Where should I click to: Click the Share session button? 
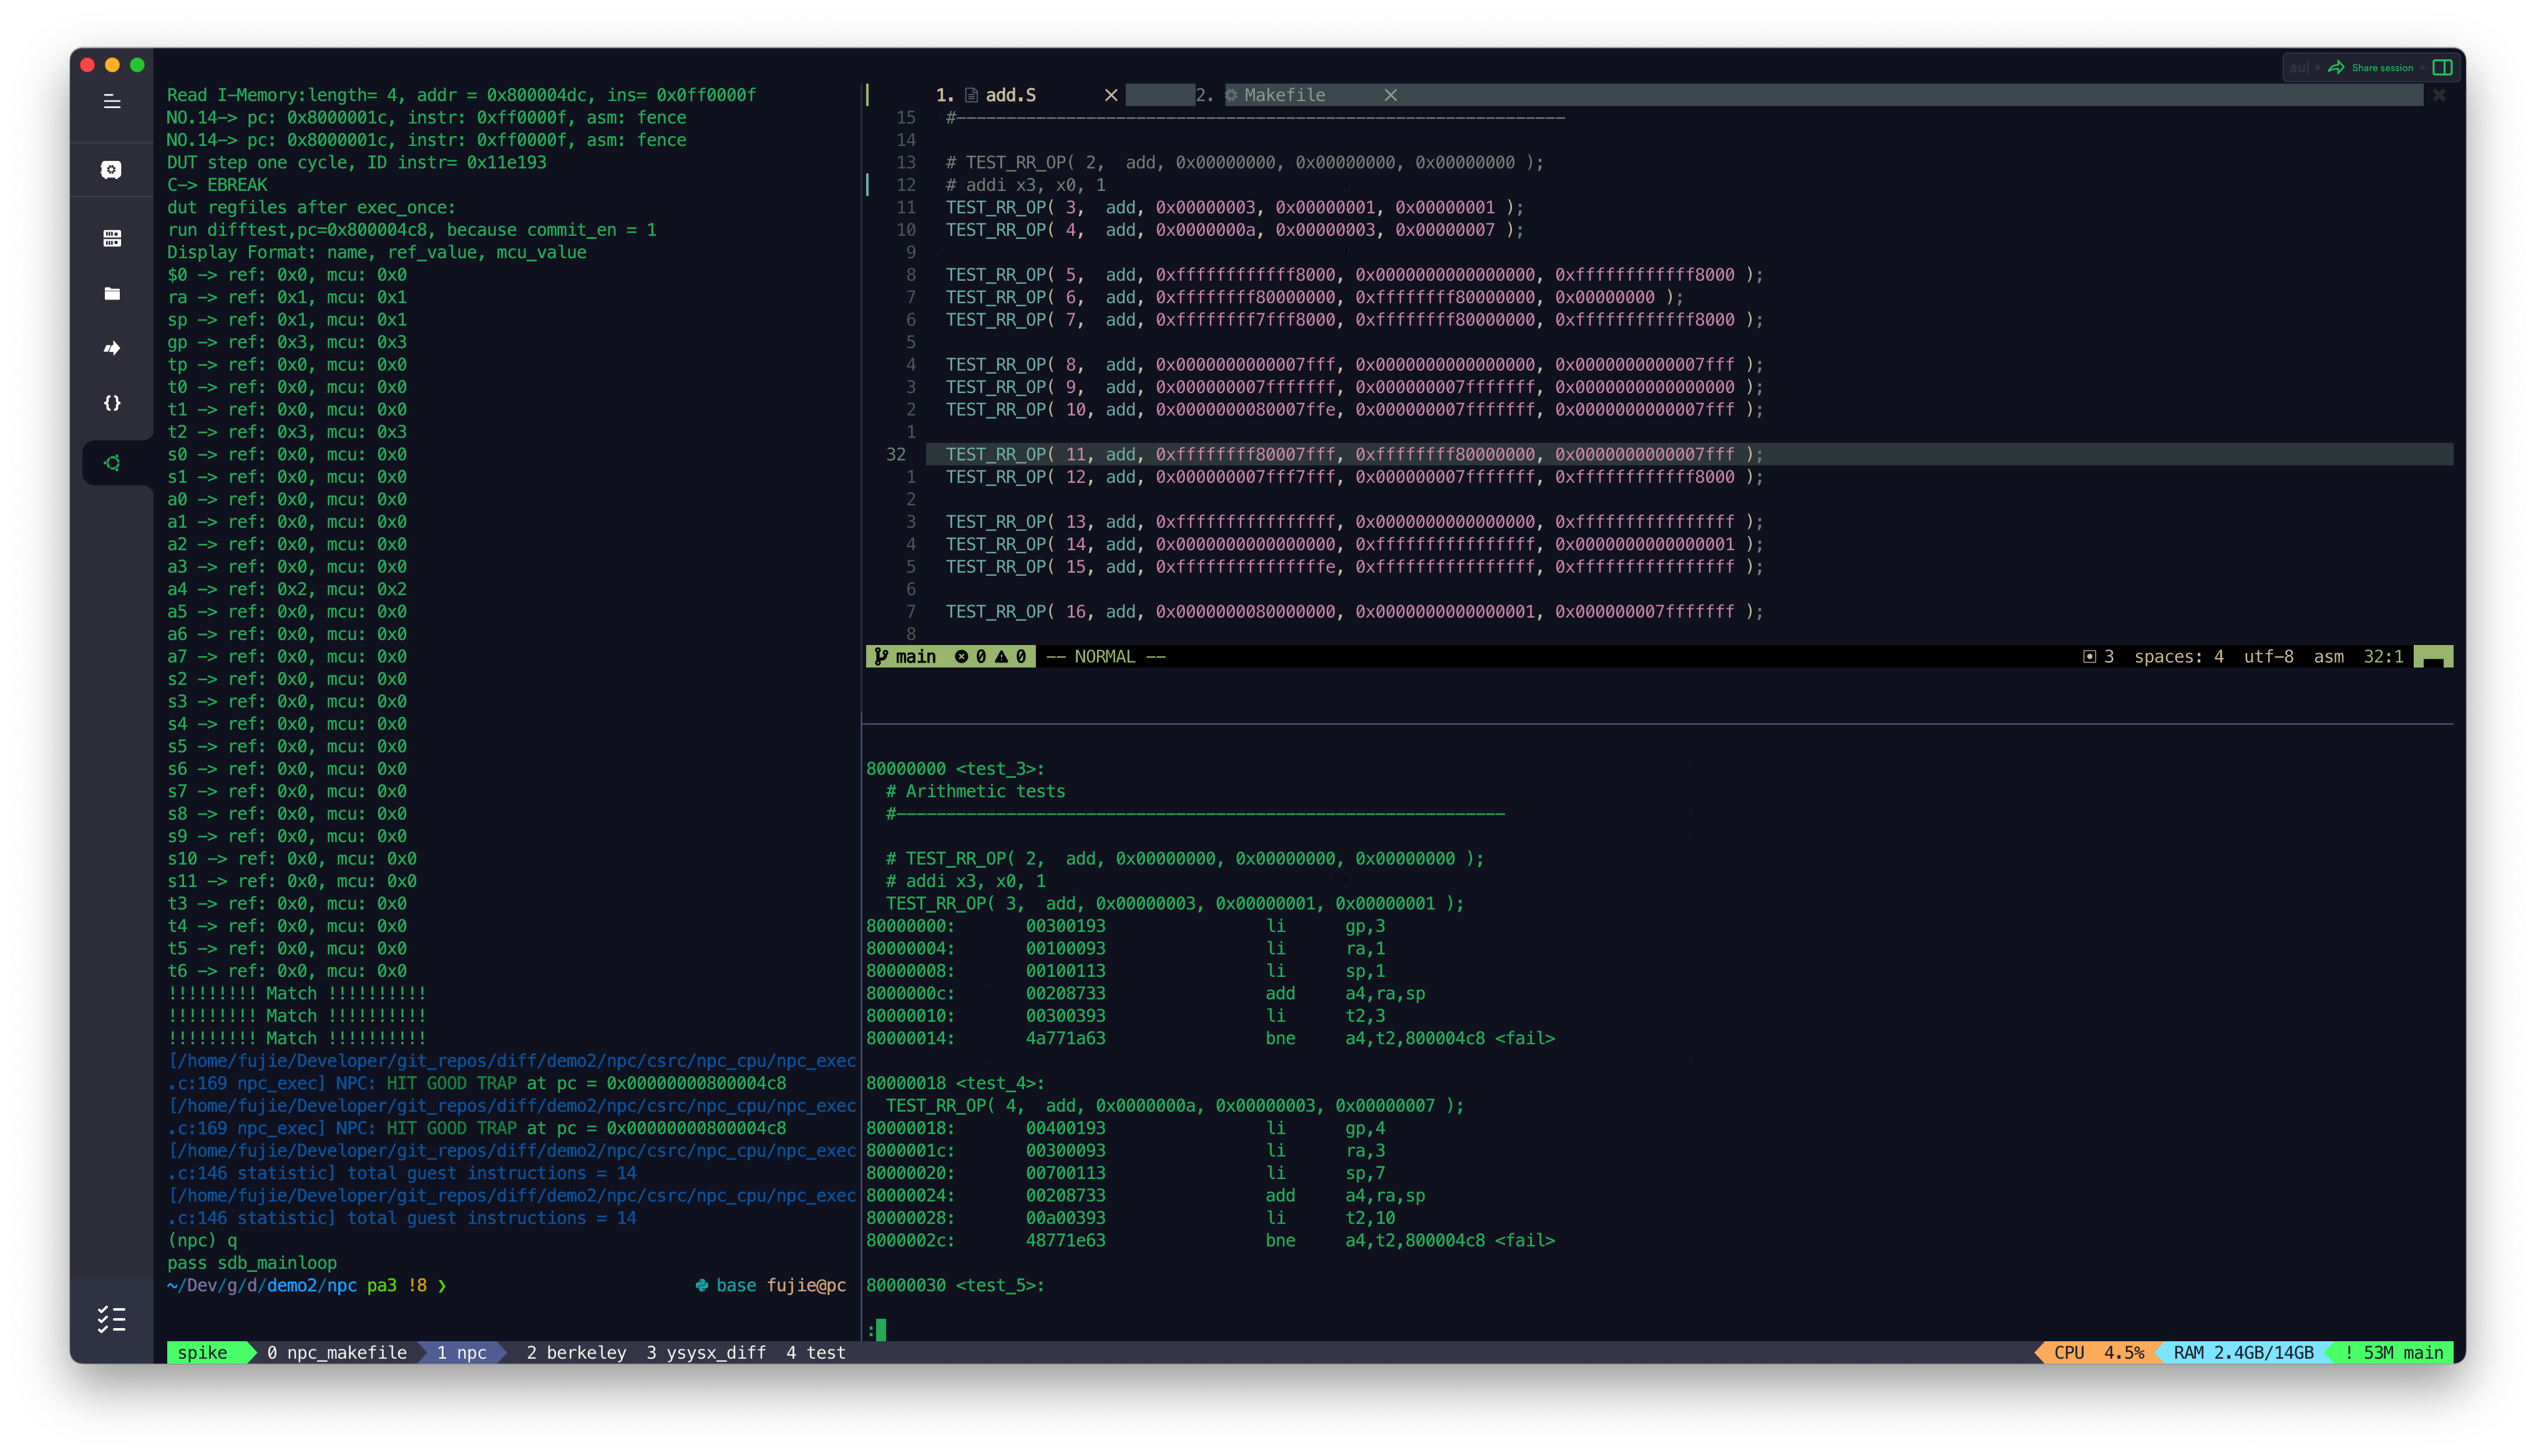(x=2371, y=67)
